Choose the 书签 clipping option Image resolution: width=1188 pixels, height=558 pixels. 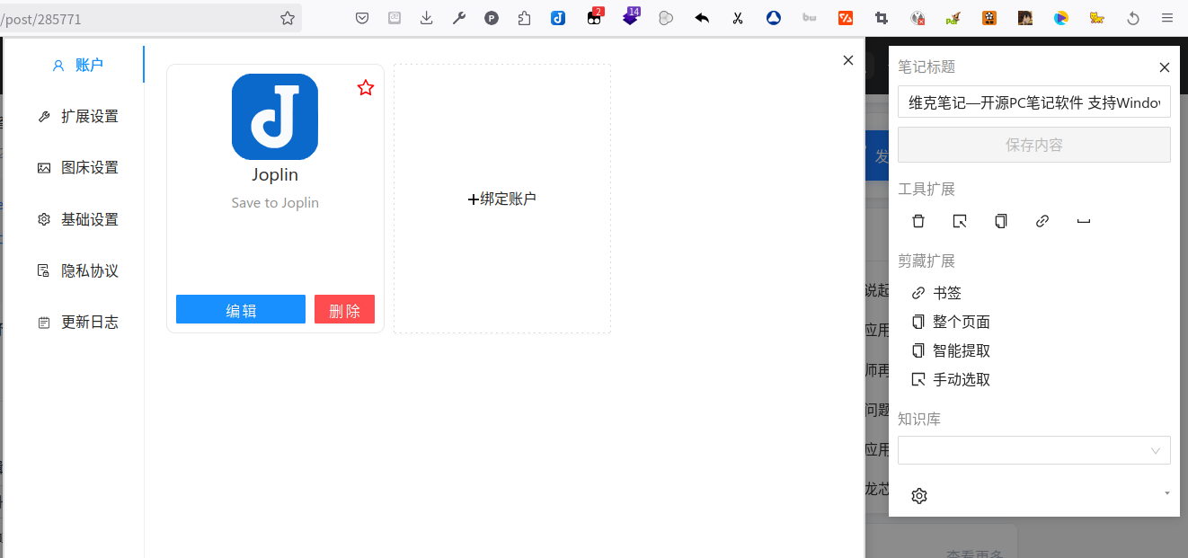coord(937,293)
